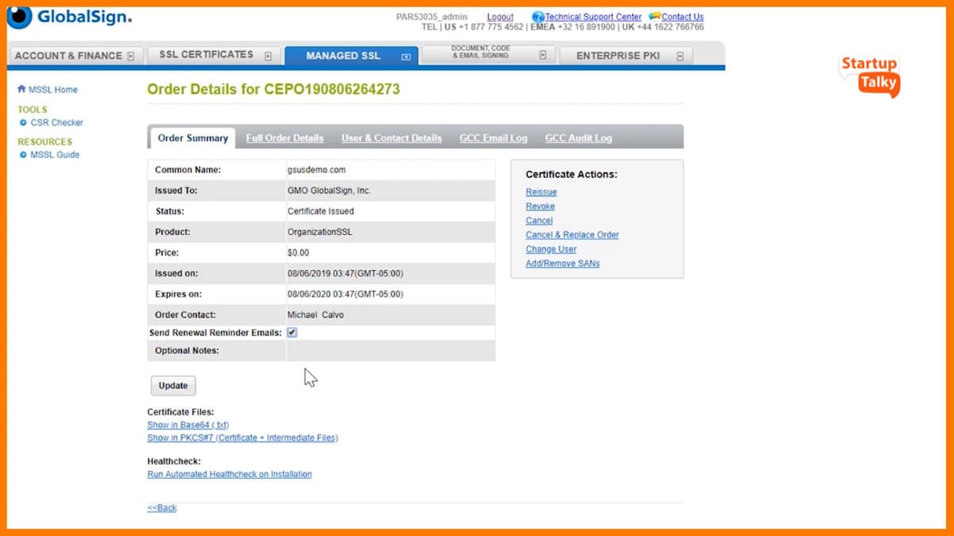Open the Account & Finance menu
Screen dimensions: 954x536
[76, 56]
